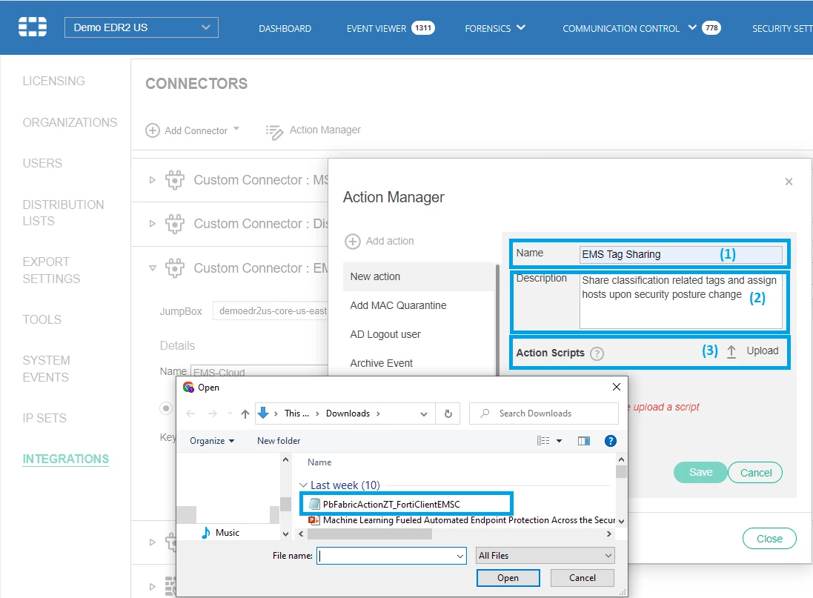Refresh the Downloads folder listing
813x598 pixels.
(448, 414)
